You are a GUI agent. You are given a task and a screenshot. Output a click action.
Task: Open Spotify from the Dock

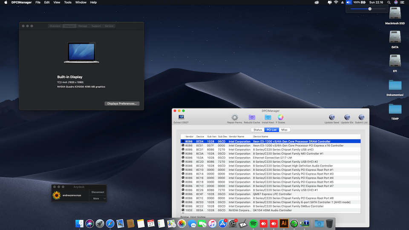point(253,224)
